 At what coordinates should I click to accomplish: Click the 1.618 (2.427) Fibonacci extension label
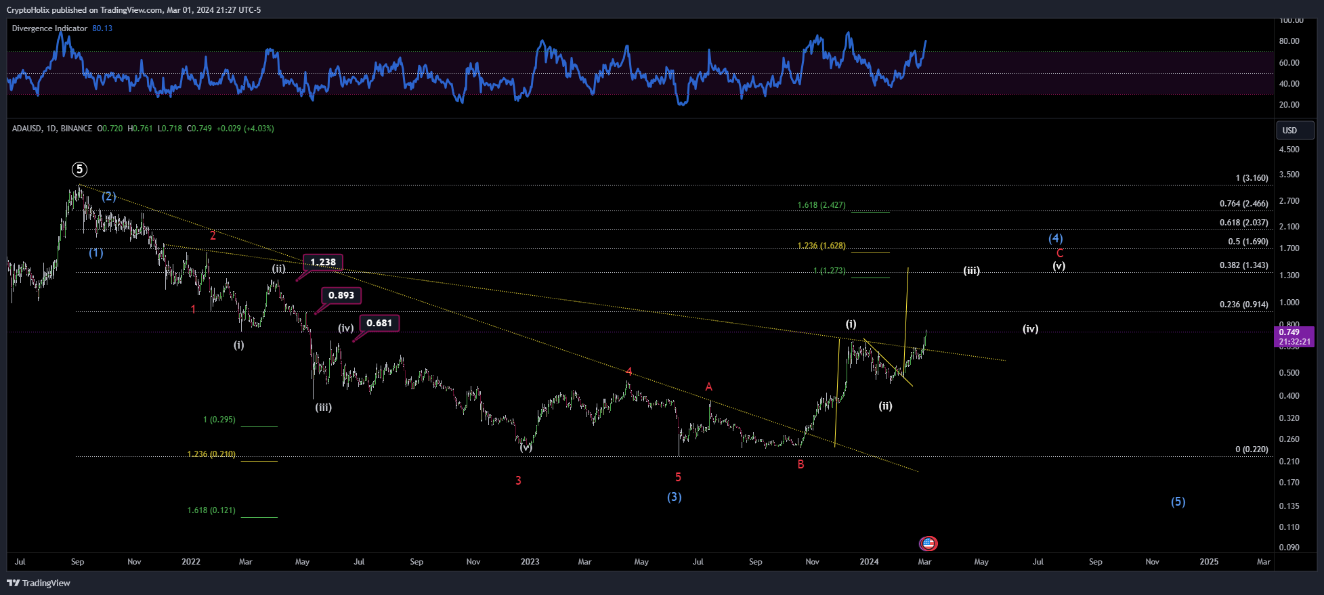[821, 205]
